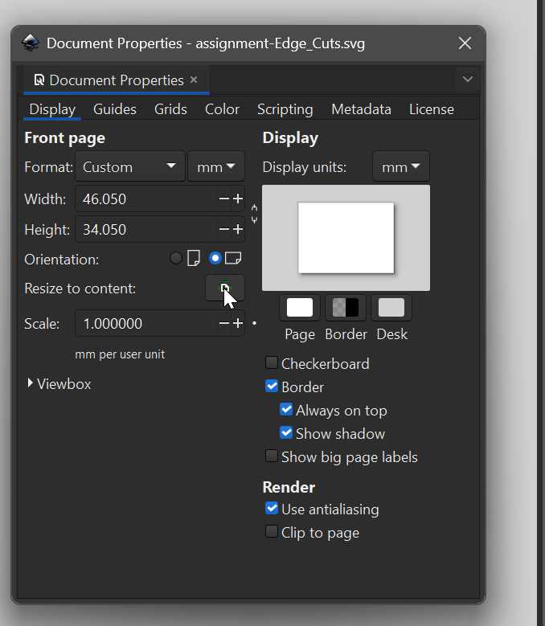Select portrait orientation radio button
The height and width of the screenshot is (626, 545).
click(176, 258)
